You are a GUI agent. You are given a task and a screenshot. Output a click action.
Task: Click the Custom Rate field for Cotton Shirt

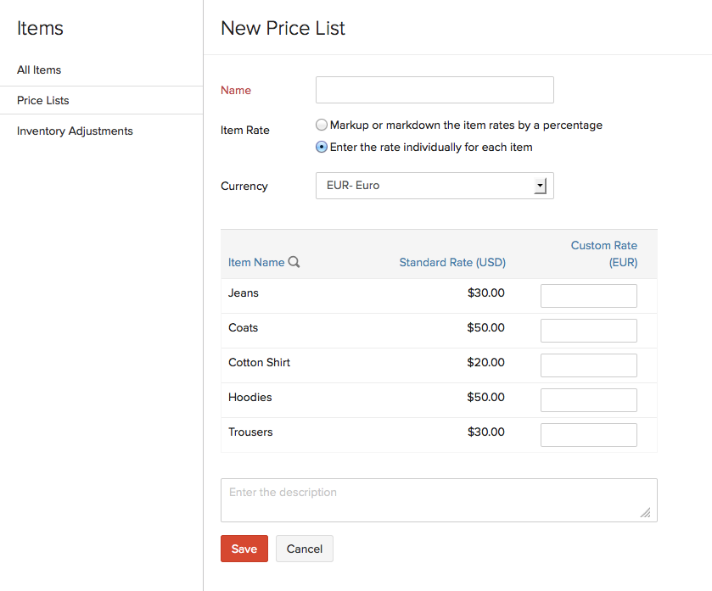coord(588,365)
